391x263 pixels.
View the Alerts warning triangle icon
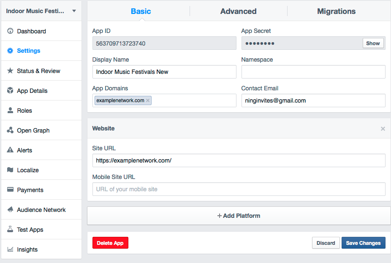(10, 150)
